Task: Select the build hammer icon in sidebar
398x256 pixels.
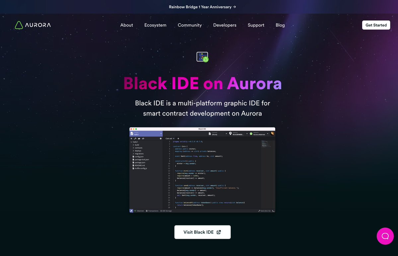Action: coord(135,138)
